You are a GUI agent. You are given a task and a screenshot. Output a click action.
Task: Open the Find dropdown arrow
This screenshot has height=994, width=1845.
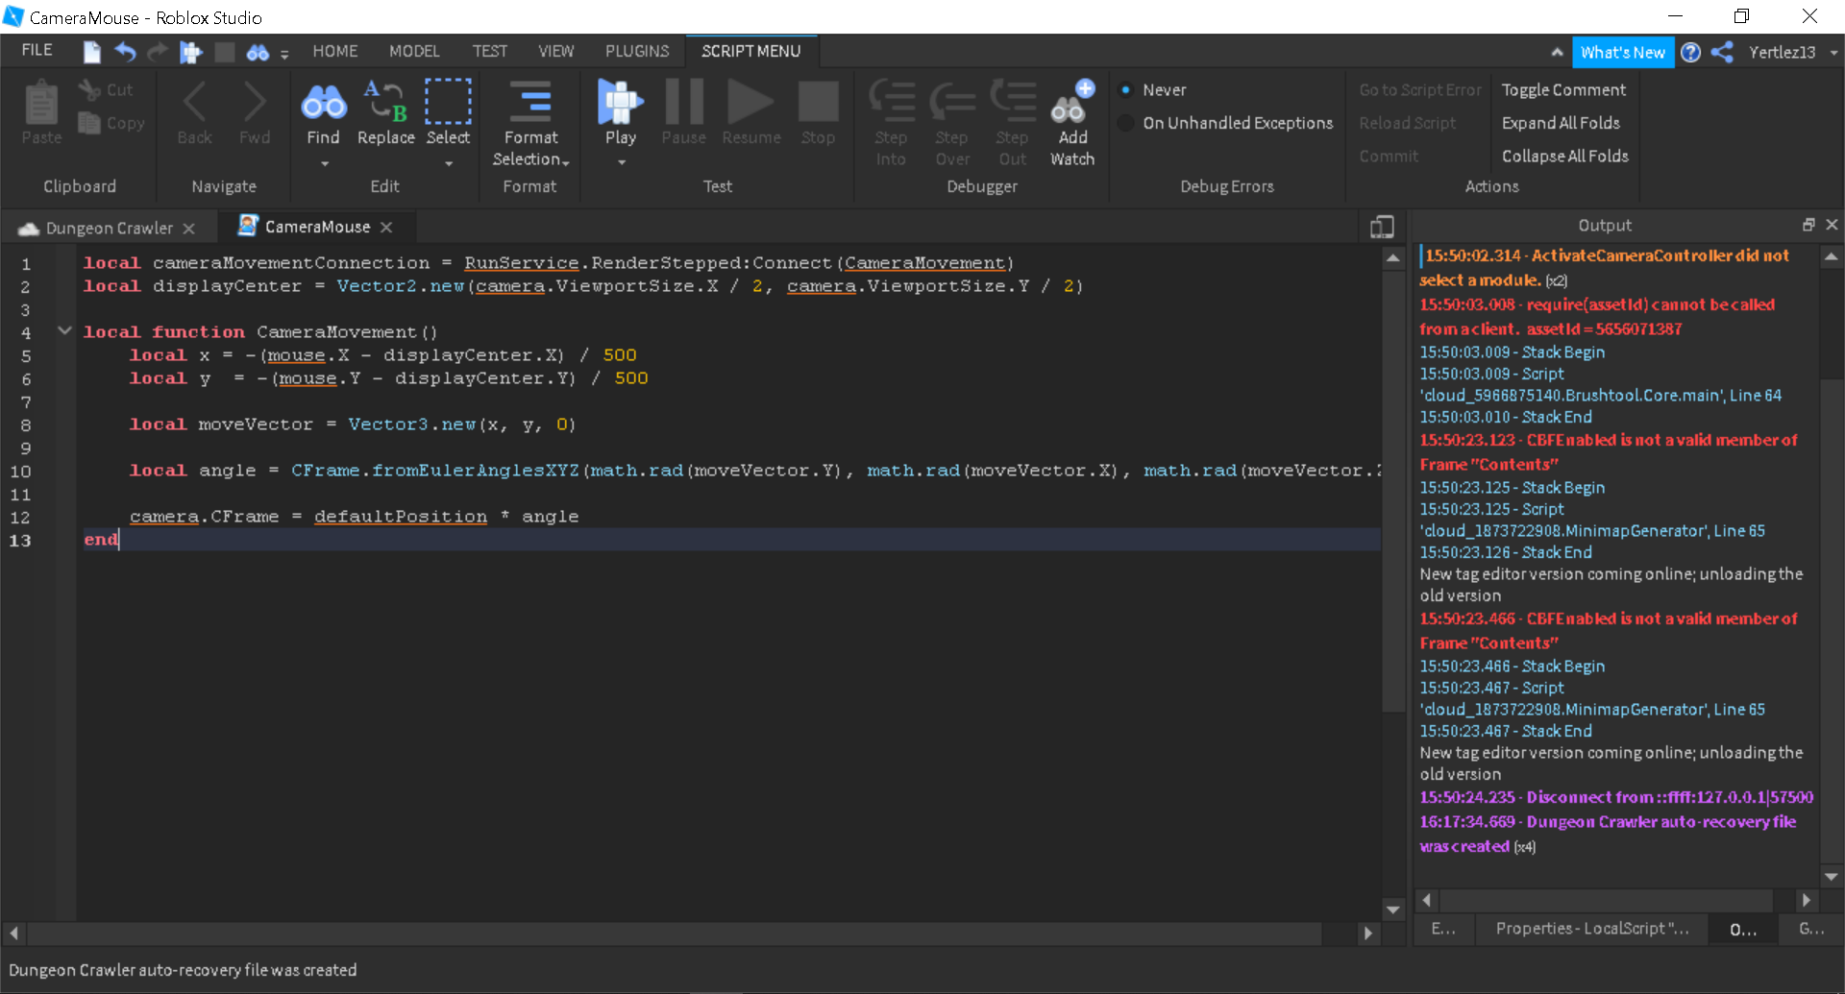point(325,163)
